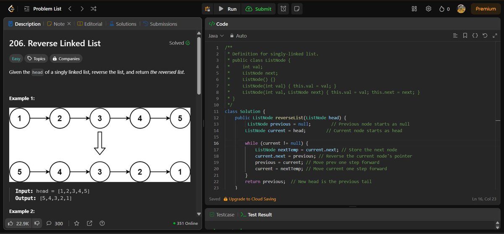This screenshot has height=234, width=504.
Task: Switch to the Description tab
Action: pos(24,24)
